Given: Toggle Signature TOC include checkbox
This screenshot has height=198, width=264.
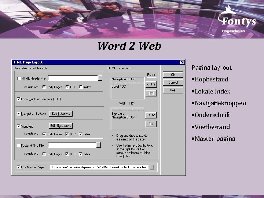Looking at the screenshot, I should click(67, 134).
